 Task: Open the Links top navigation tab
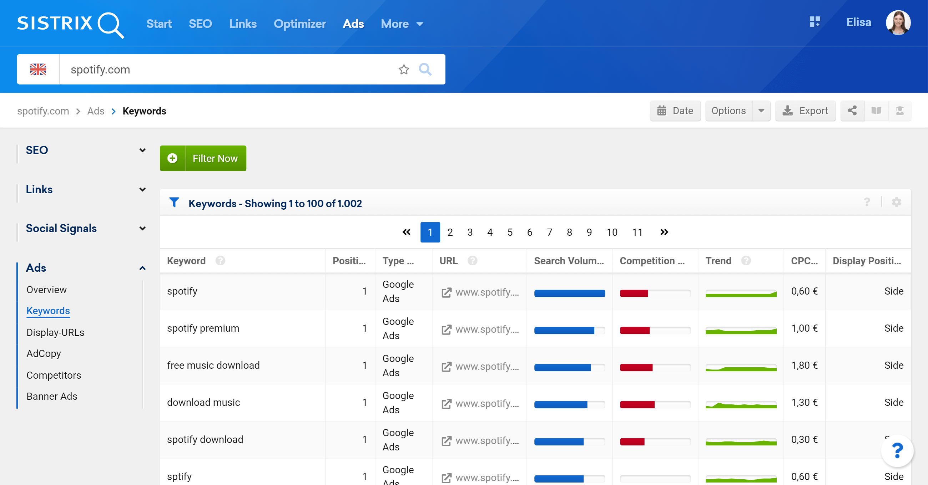tap(243, 24)
